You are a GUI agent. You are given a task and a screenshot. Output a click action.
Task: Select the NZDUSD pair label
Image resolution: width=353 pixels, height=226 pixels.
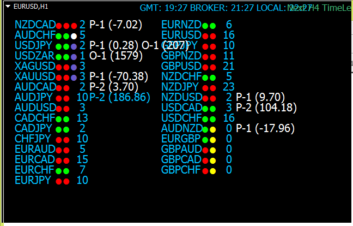coord(182,97)
